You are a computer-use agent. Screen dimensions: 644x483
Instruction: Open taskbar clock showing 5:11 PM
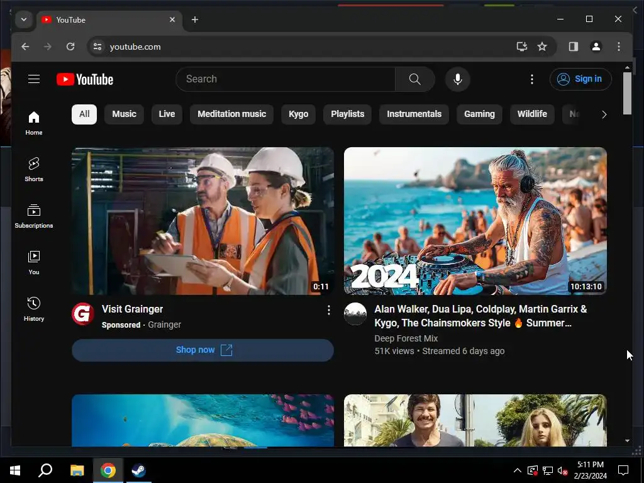pos(590,470)
